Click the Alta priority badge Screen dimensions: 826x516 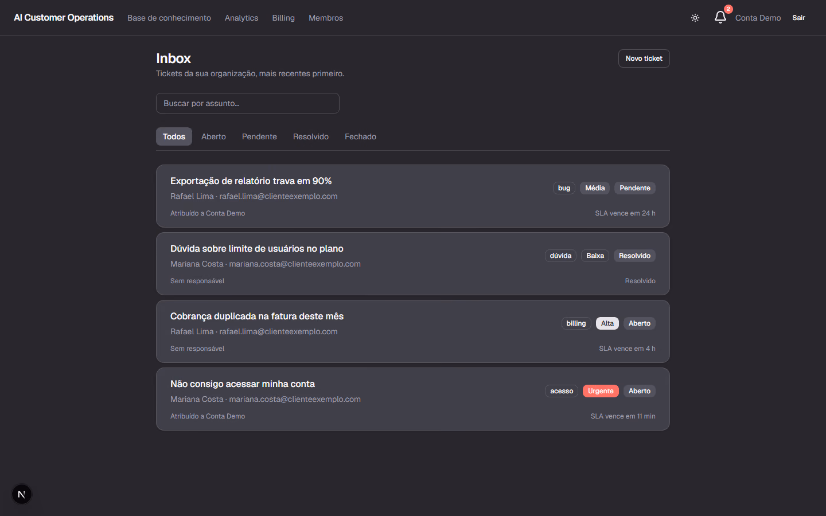point(607,323)
